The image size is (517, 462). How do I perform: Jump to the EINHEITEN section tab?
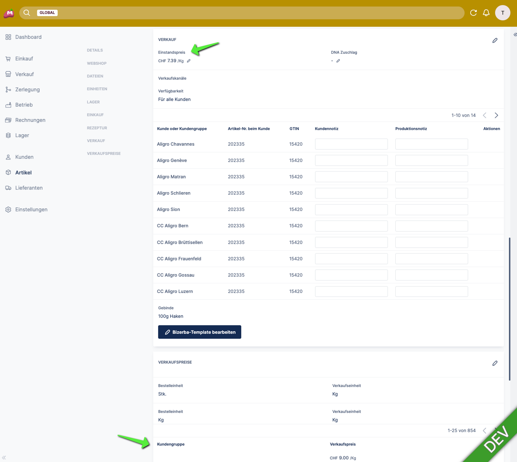click(97, 89)
